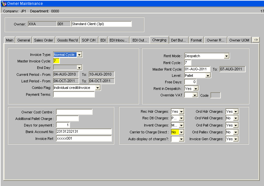
Task: Click the Owner number field 001
Action: pyautogui.click(x=64, y=24)
